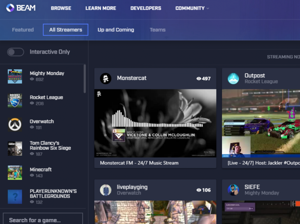Click the Search for a game field

pyautogui.click(x=43, y=219)
